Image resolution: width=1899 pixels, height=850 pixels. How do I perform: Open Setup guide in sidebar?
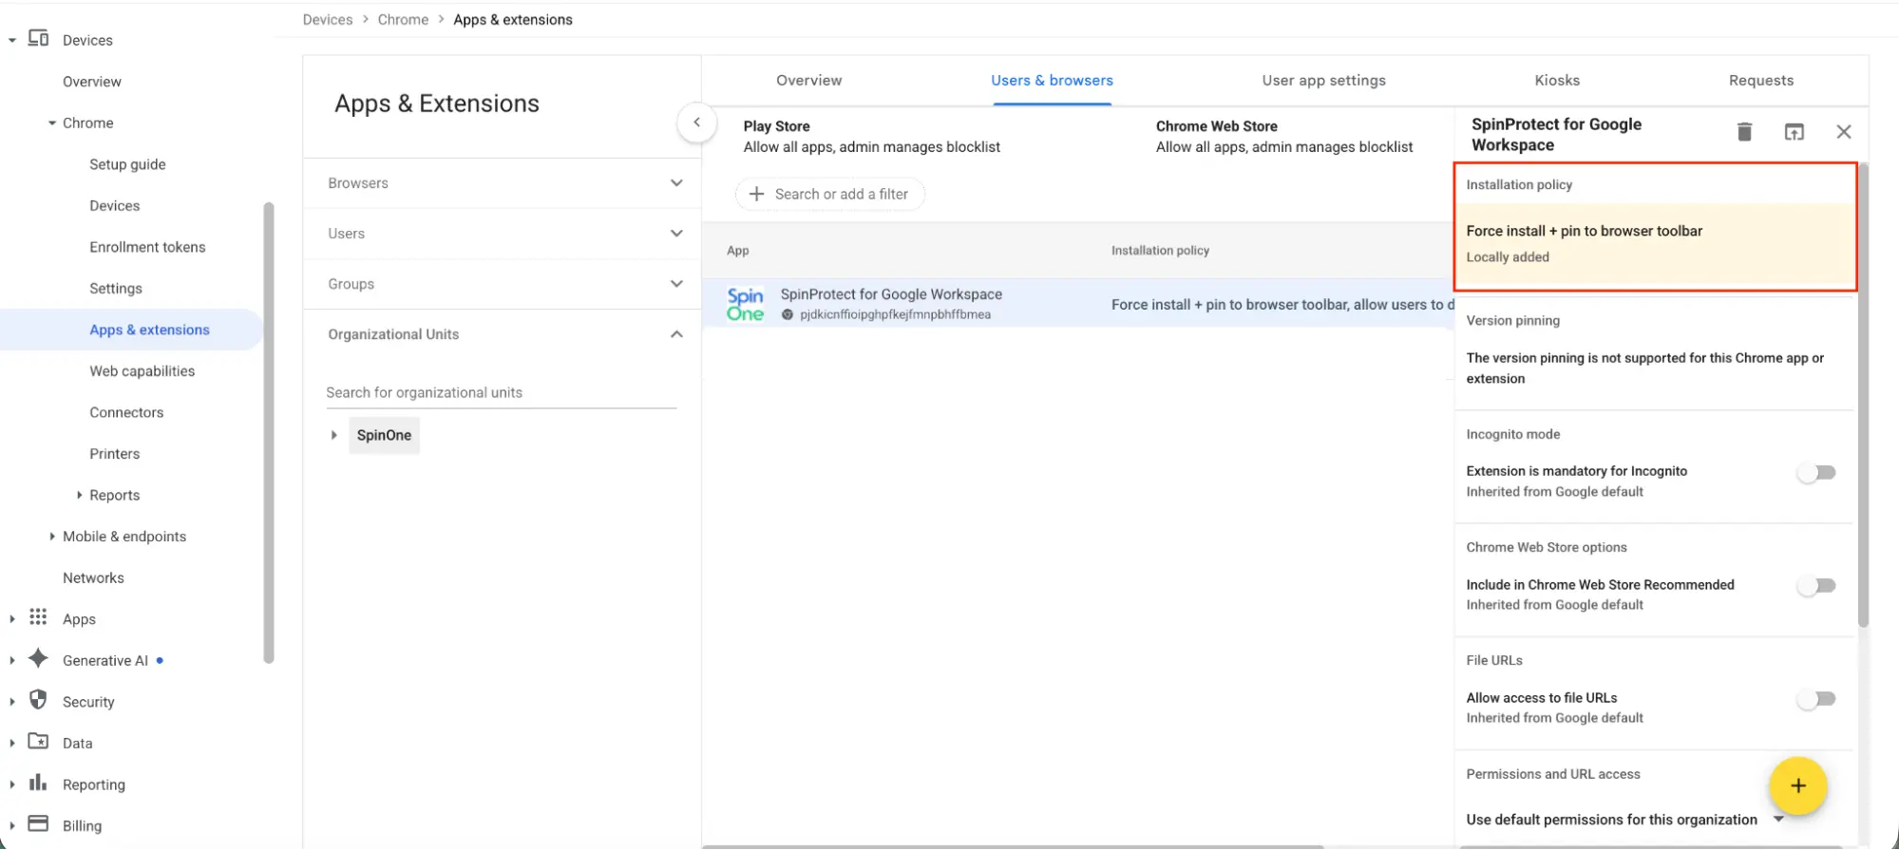pos(127,164)
